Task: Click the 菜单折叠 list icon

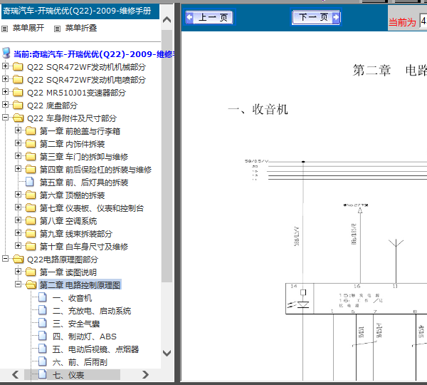Action: [57, 29]
